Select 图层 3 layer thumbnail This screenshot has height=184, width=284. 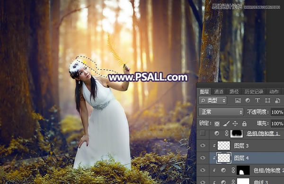point(224,145)
